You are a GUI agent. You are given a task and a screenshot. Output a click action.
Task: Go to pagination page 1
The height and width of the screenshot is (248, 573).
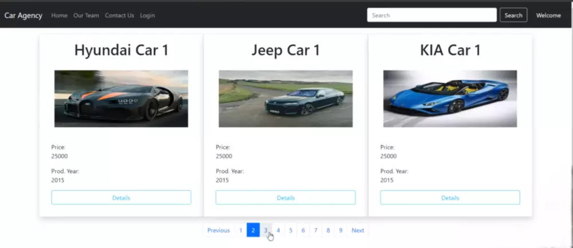pos(241,230)
